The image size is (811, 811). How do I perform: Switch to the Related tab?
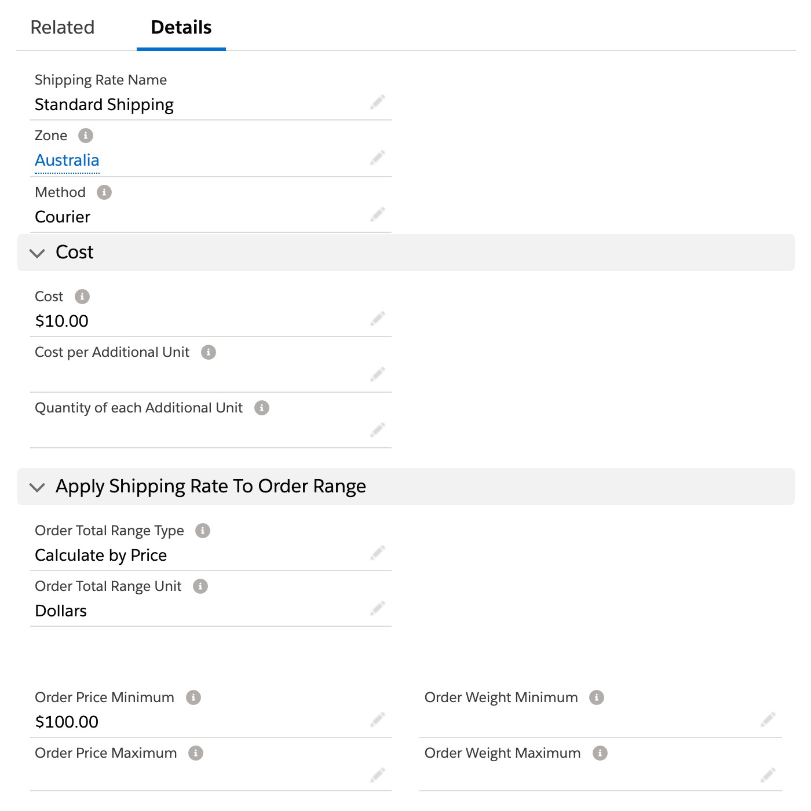pyautogui.click(x=63, y=27)
